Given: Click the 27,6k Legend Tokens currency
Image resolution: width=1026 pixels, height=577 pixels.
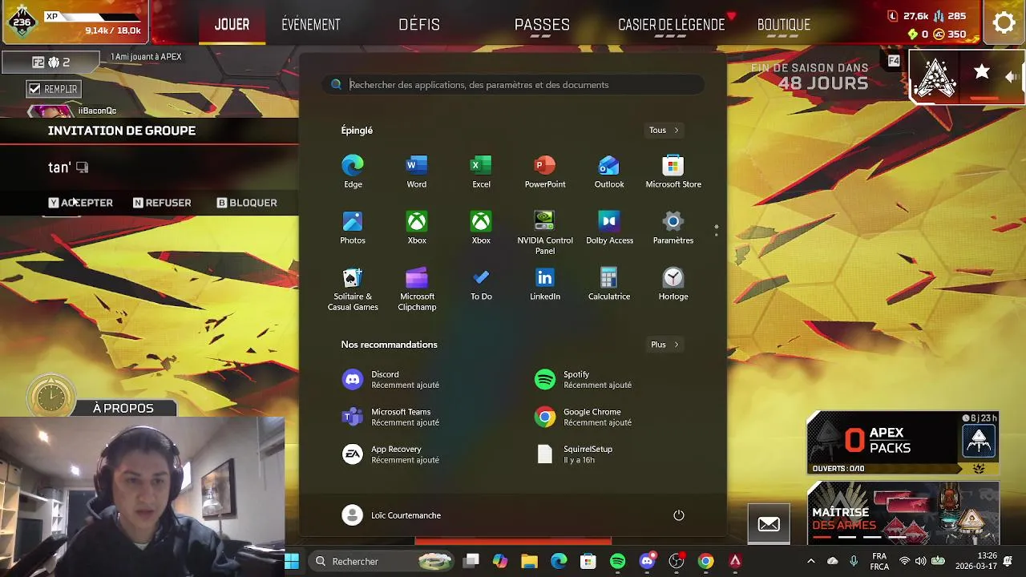Looking at the screenshot, I should point(908,16).
